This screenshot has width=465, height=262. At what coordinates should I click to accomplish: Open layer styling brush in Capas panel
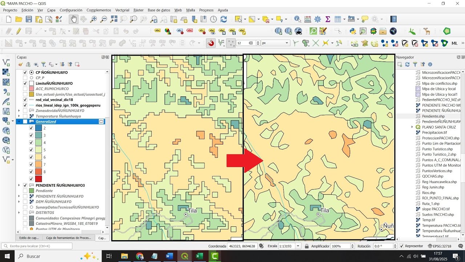(x=21, y=64)
